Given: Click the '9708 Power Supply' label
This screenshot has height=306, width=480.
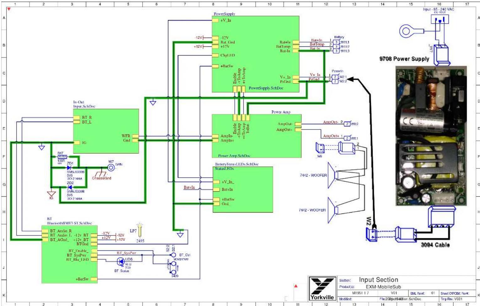Looking at the screenshot, I should pyautogui.click(x=404, y=59).
